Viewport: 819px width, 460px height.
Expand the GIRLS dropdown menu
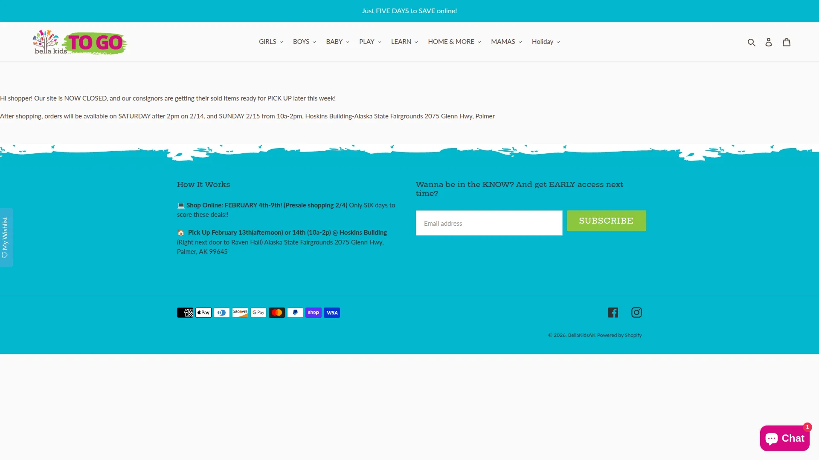(x=271, y=42)
